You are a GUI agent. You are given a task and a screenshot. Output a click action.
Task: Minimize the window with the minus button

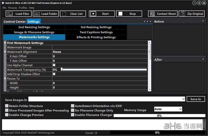coord(194,3)
